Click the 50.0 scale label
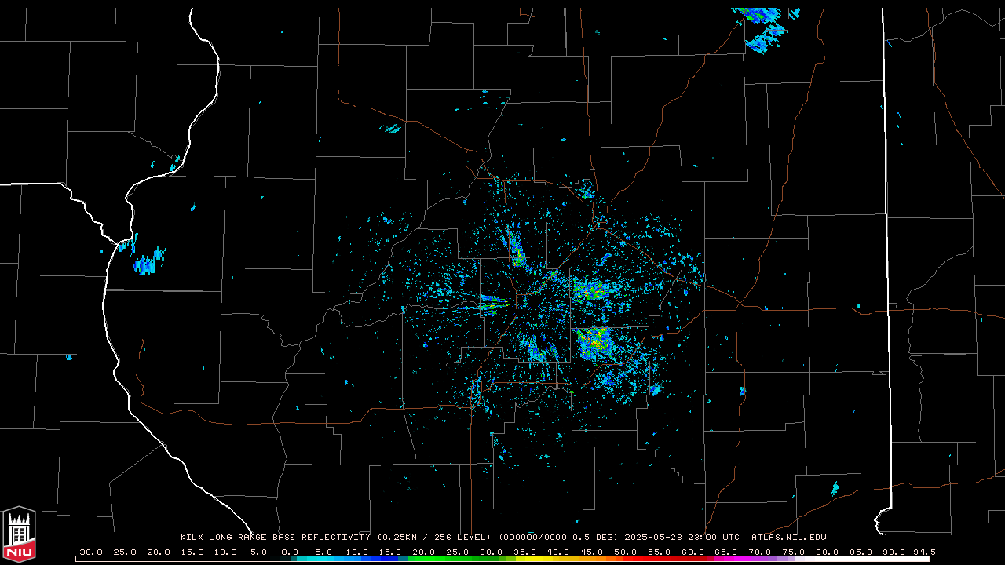The image size is (1005, 565). (626, 552)
